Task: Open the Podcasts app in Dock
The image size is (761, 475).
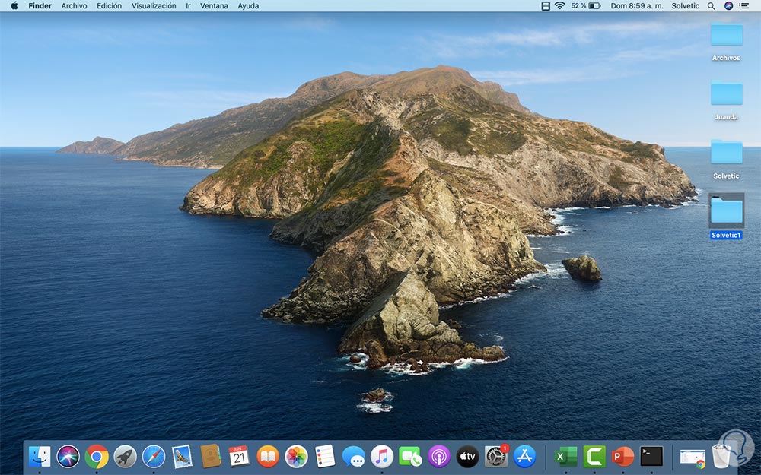Action: click(x=439, y=456)
